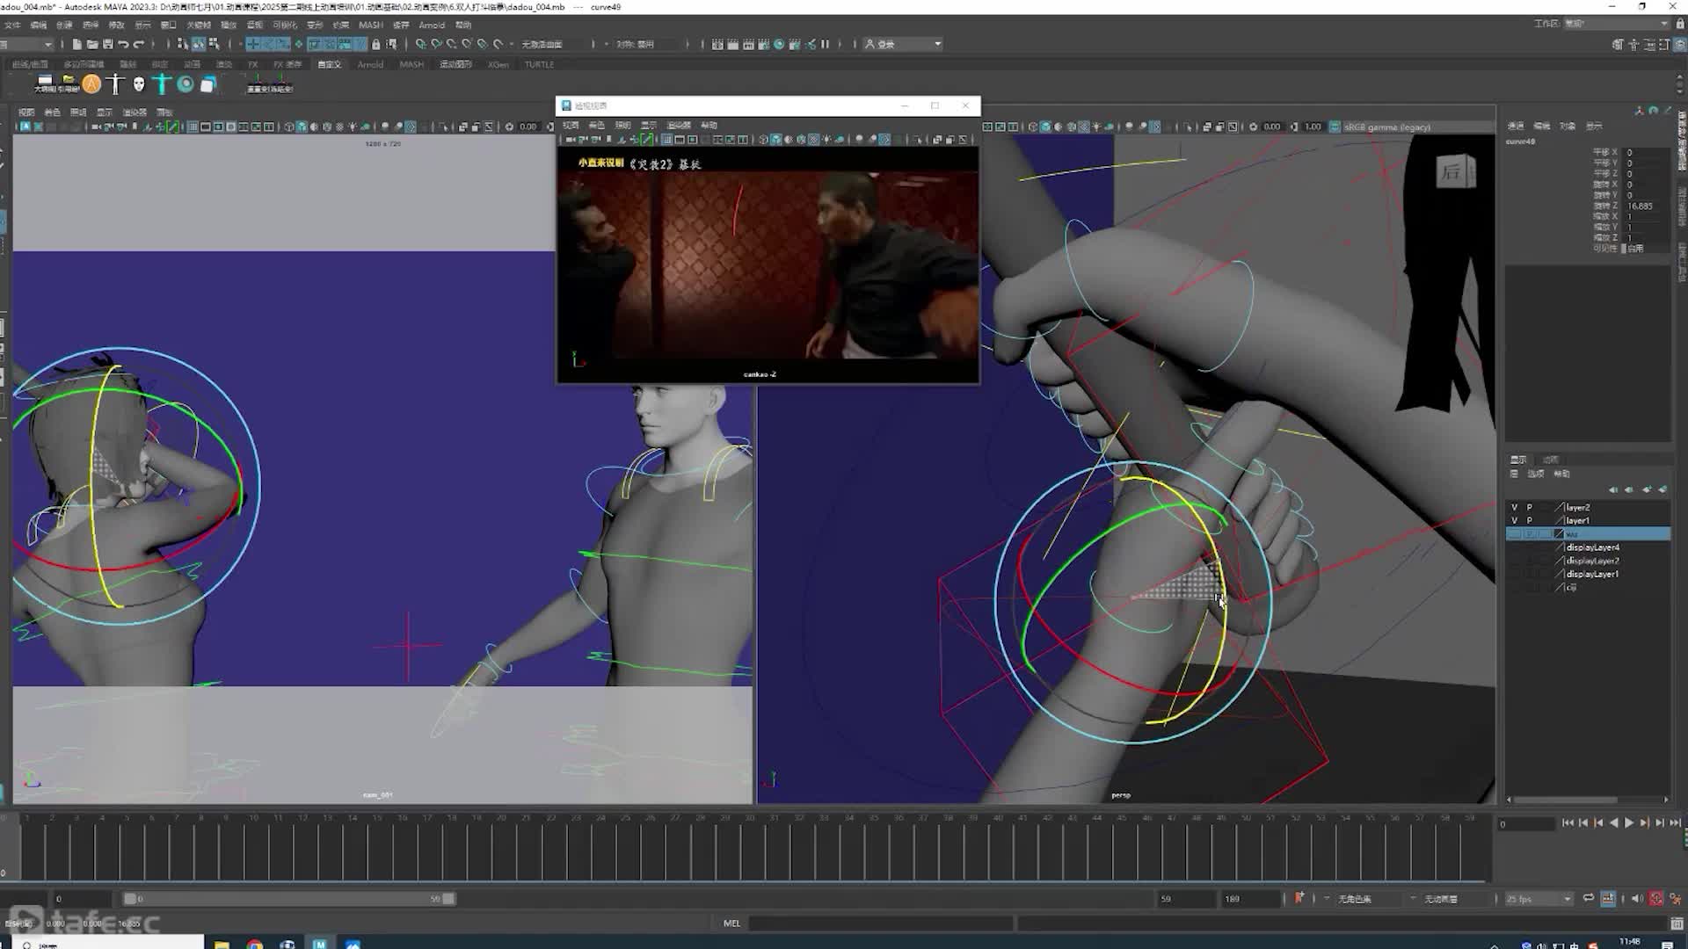Click the Save Scene disk icon
1688x949 pixels.
[x=107, y=44]
